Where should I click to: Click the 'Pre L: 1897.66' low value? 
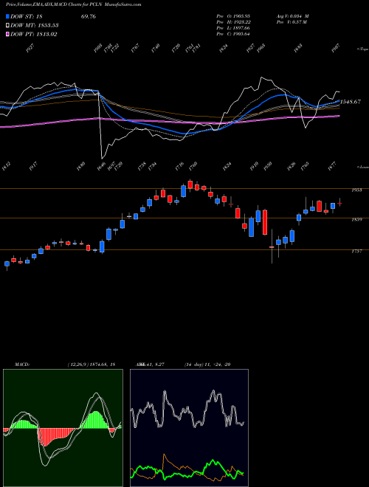(x=233, y=28)
